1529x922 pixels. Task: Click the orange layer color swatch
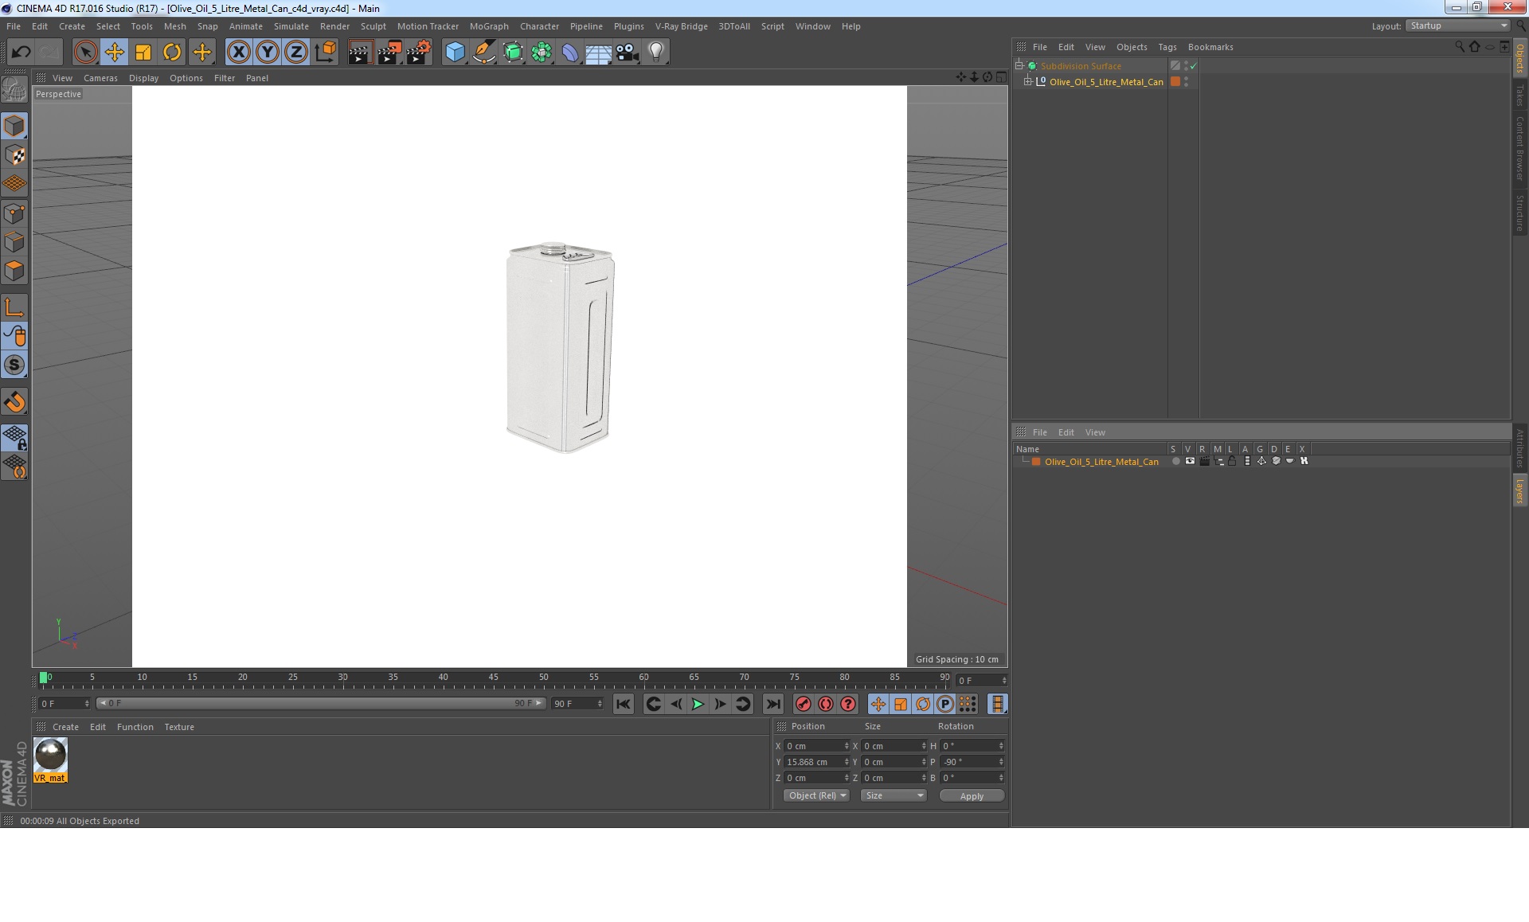point(1036,462)
